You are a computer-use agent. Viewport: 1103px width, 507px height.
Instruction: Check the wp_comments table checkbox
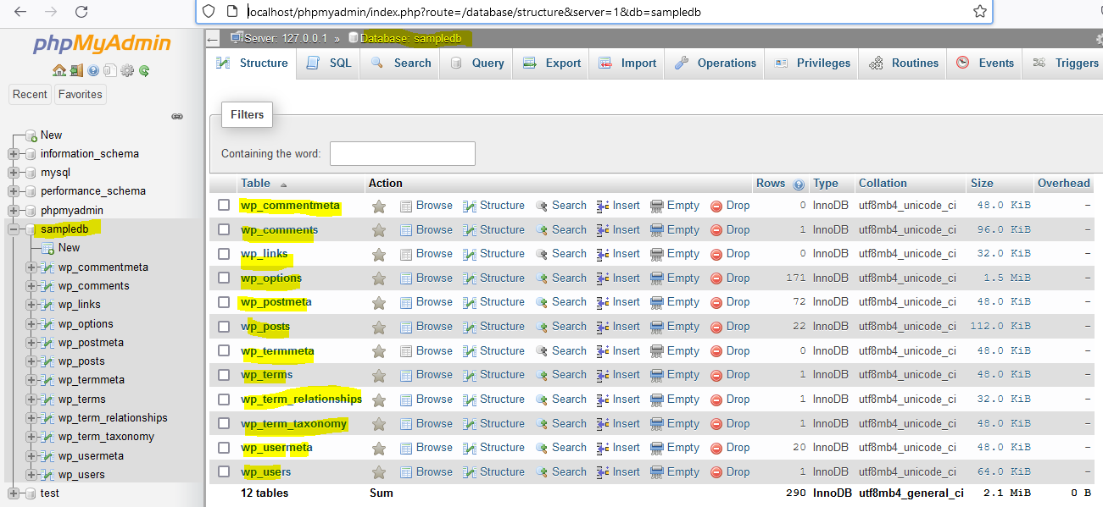click(x=224, y=229)
